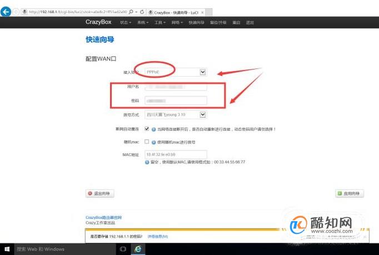Click the Crazy工作室出品 footer text
The width and height of the screenshot is (379, 255).
(x=101, y=223)
